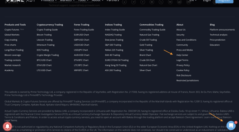239x132 pixels.
Task: Open ASX 200 Trading link
Action: tap(113, 70)
